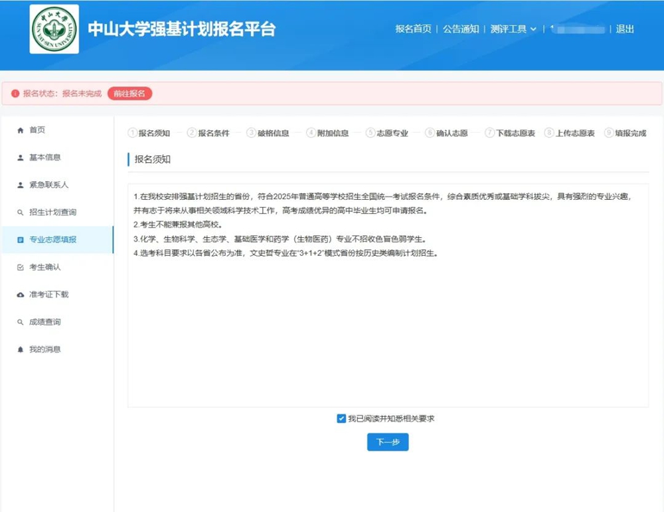Click the search icon beside 招生计划查询
Viewport: 664px width, 512px height.
click(20, 213)
